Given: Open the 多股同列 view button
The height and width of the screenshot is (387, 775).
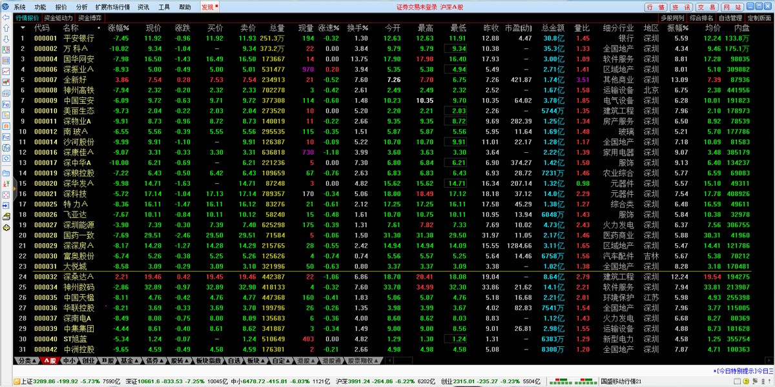Looking at the screenshot, I should 672,18.
